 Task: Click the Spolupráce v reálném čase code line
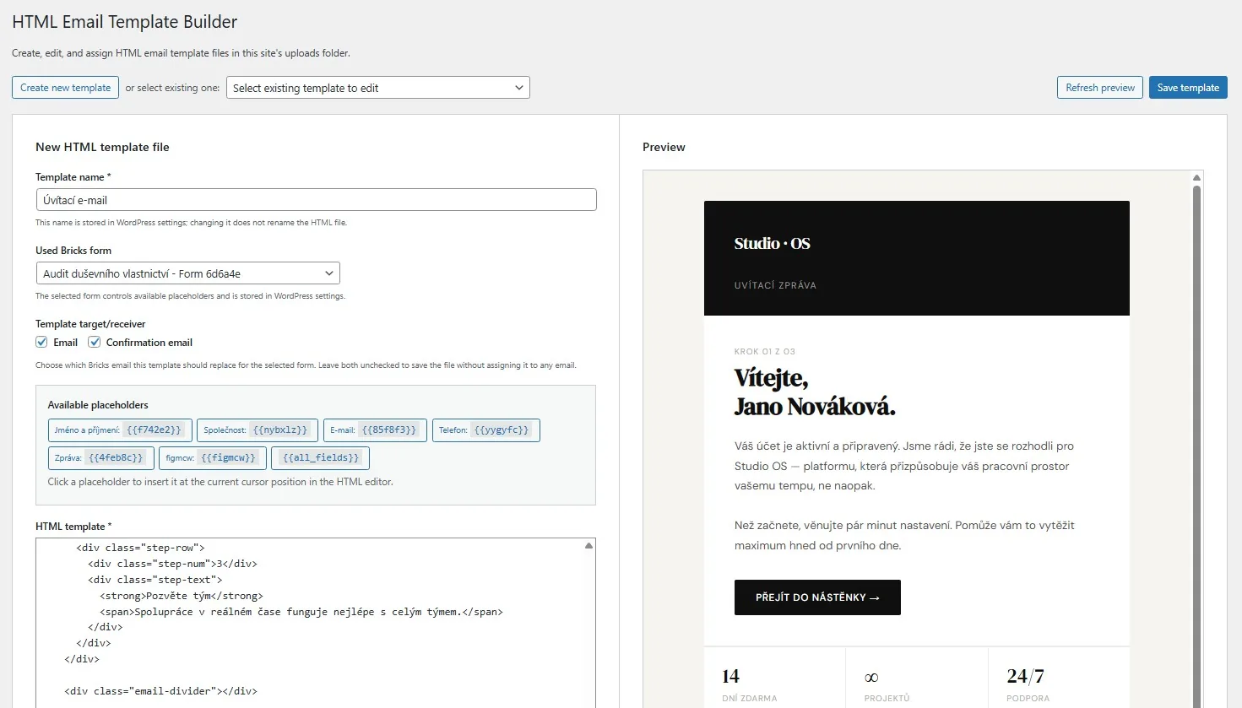[301, 612]
